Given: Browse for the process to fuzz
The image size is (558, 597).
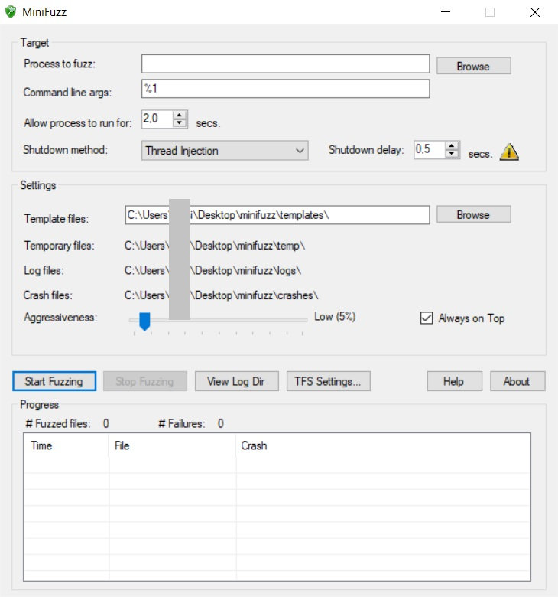Looking at the screenshot, I should click(474, 66).
